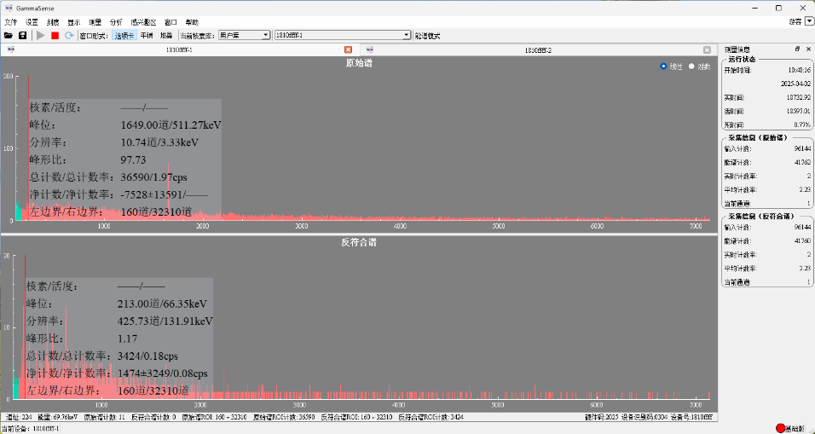Select the 线性 linear scale radio button
The width and height of the screenshot is (815, 434).
pos(664,67)
